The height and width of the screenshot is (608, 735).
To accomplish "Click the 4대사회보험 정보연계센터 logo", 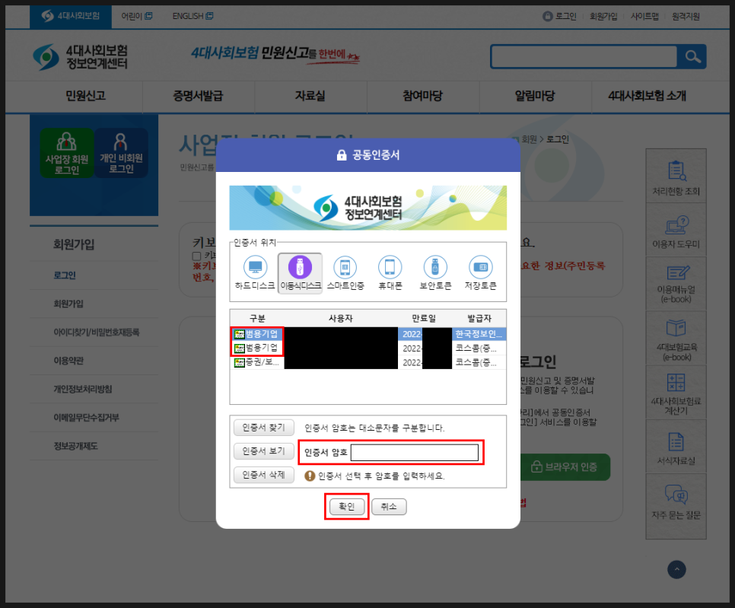I will (80, 57).
